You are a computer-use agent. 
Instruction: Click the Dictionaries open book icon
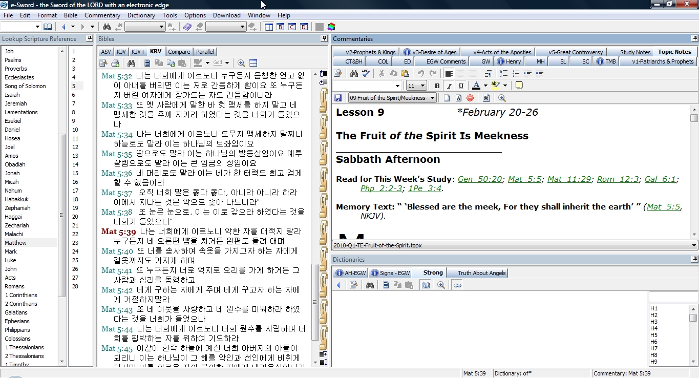pos(426,285)
